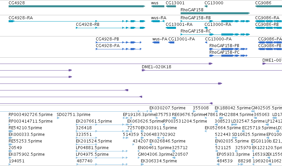Select the EN00461.5prime EST label
This screenshot has width=282, height=166.
click(x=155, y=148)
